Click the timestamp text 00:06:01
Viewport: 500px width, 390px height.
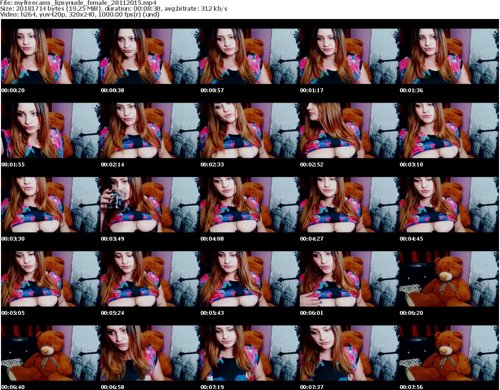tap(312, 313)
